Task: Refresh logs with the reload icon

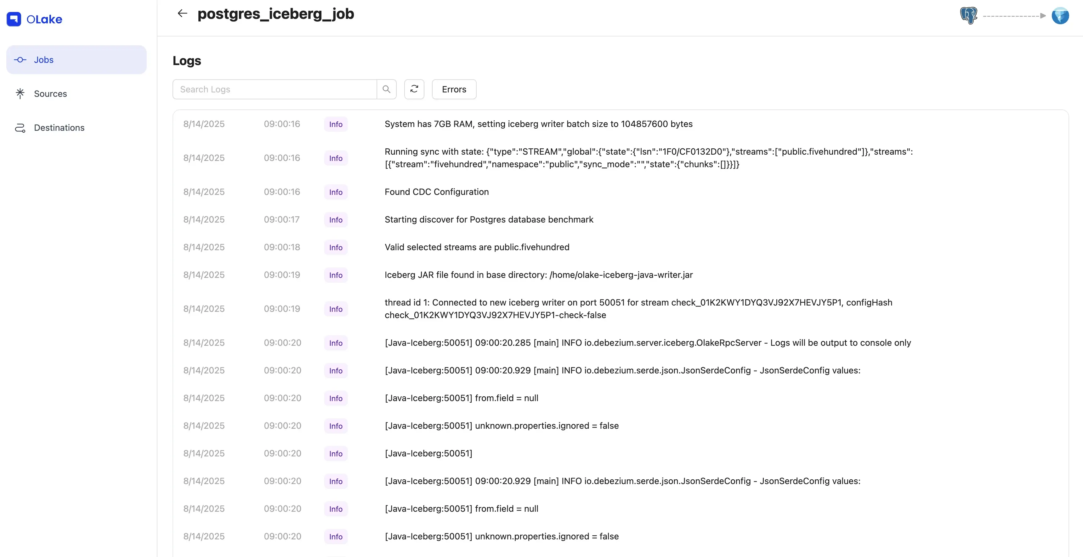Action: tap(414, 89)
